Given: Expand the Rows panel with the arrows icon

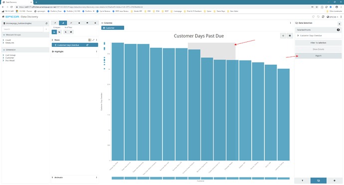Looking at the screenshot, I should [93, 40].
